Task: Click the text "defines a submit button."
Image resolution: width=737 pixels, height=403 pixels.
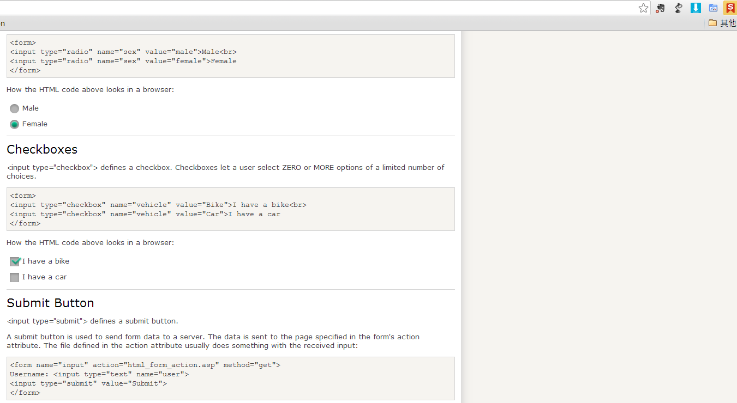Action: click(x=134, y=321)
